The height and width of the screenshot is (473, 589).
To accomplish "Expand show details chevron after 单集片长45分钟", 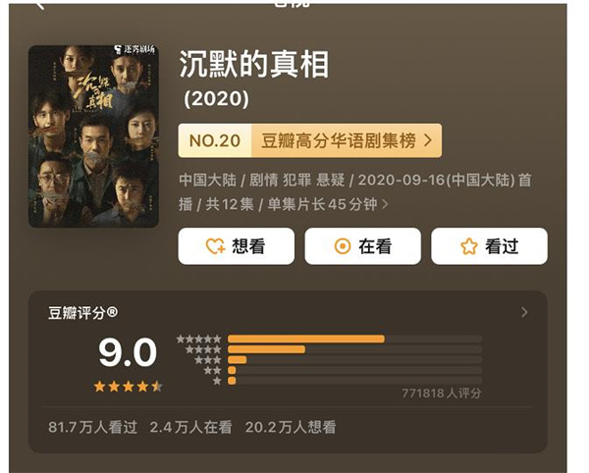I will 385,204.
